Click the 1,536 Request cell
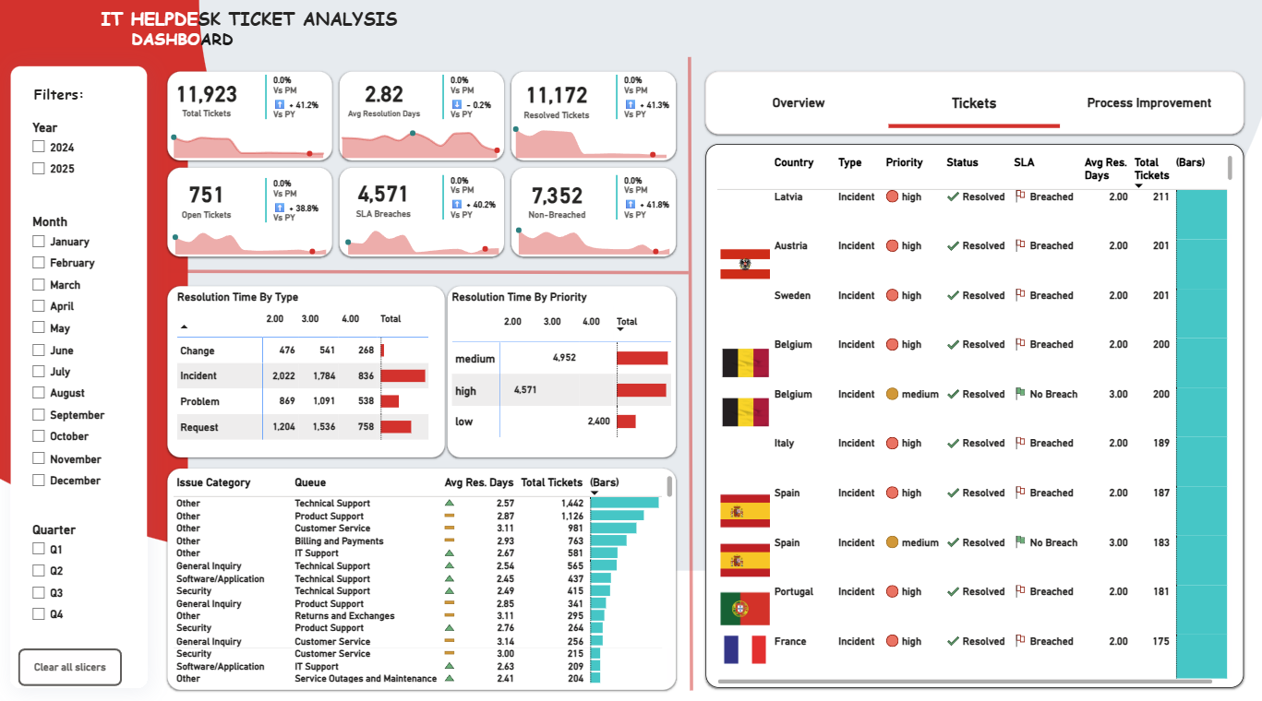This screenshot has height=701, width=1262. (323, 427)
